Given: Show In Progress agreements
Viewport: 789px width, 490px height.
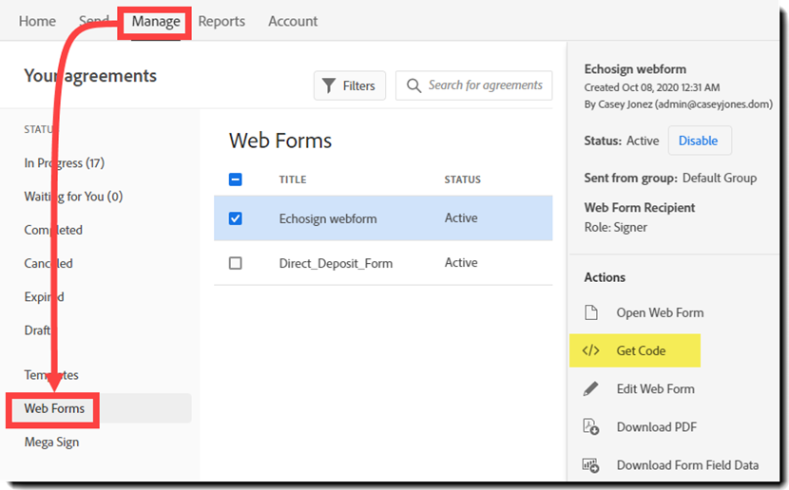Looking at the screenshot, I should (64, 162).
